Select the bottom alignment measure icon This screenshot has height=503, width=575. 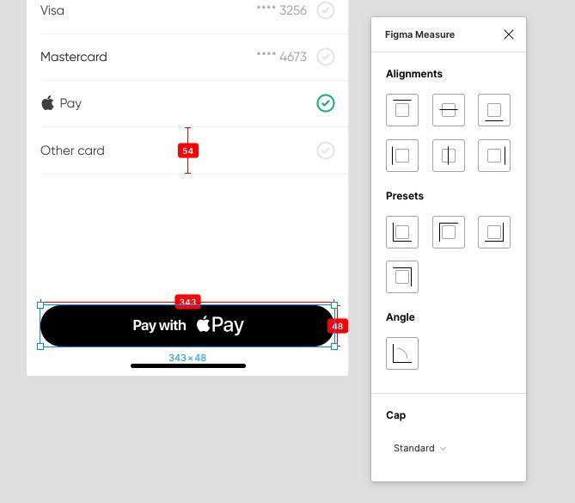[x=494, y=110]
